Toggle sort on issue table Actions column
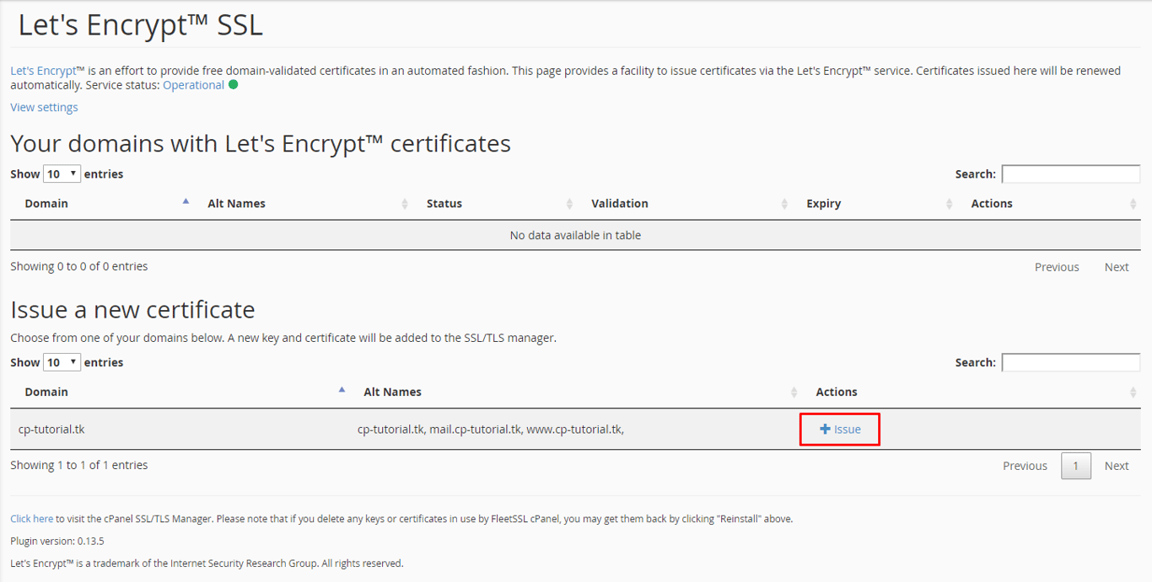This screenshot has height=582, width=1152. (1134, 392)
